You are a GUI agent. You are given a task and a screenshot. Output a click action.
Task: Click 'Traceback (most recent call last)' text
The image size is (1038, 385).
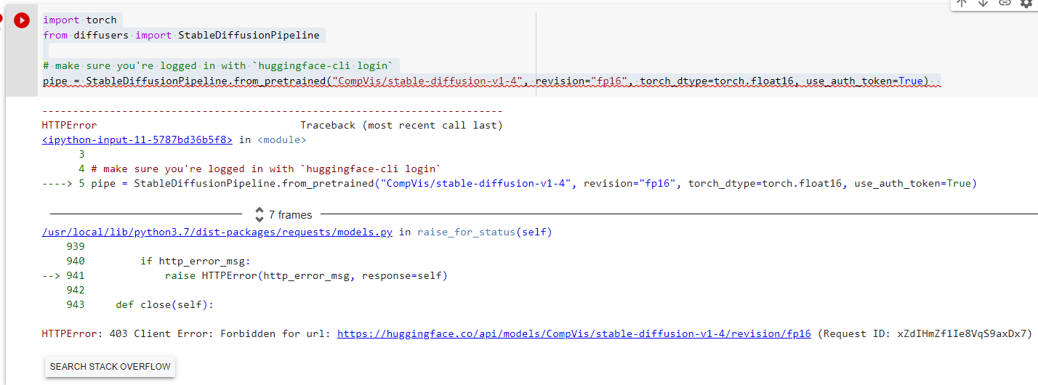coord(401,125)
